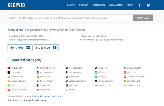Open the dailymotion.com link

pos(47,68)
